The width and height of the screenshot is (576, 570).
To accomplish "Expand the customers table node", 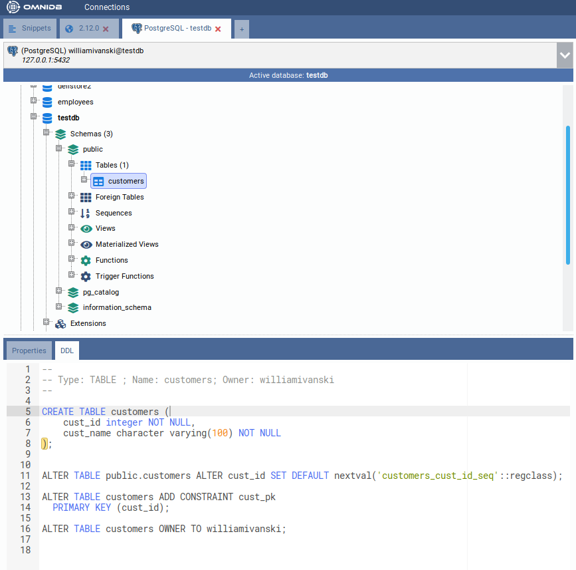I will tap(84, 180).
